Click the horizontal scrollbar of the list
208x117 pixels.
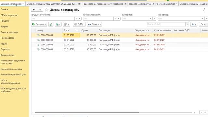(87, 112)
